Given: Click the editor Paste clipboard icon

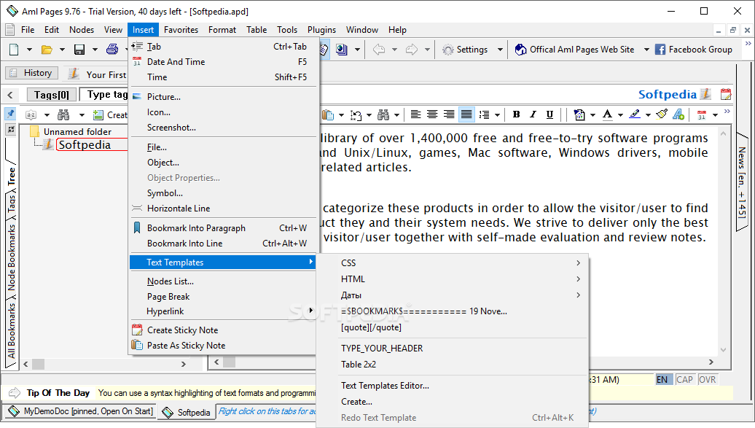Looking at the screenshot, I should click(328, 114).
